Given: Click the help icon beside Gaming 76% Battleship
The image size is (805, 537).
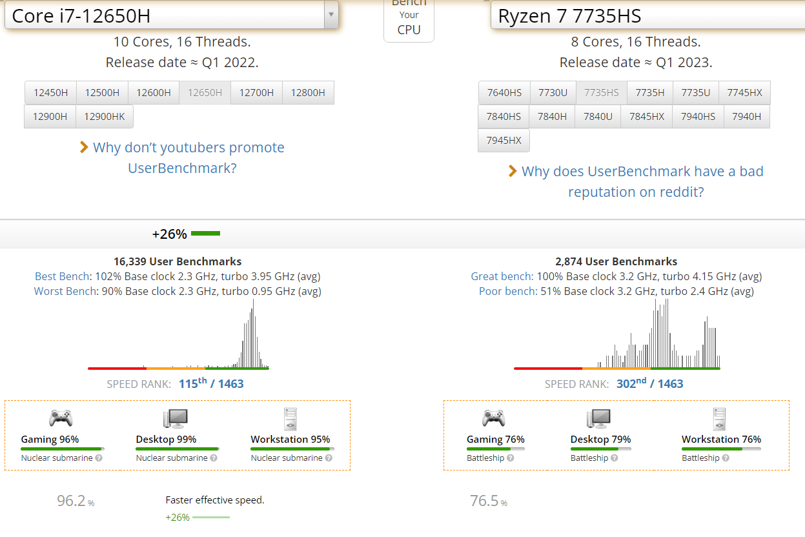Looking at the screenshot, I should point(510,458).
